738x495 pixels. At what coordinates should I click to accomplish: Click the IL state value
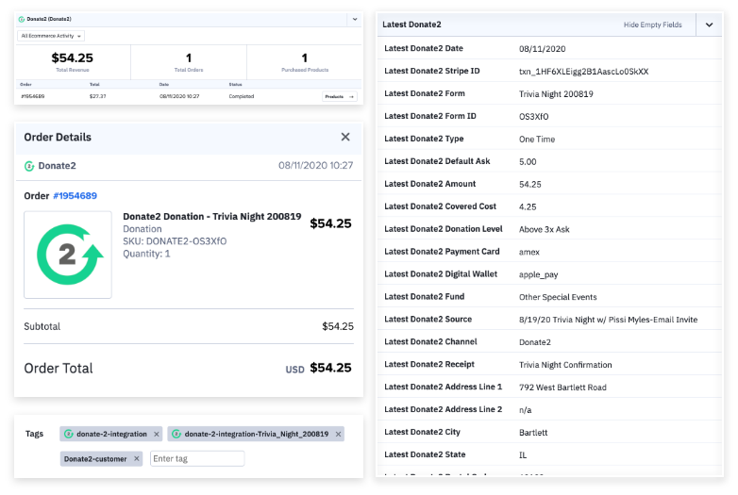tap(523, 455)
